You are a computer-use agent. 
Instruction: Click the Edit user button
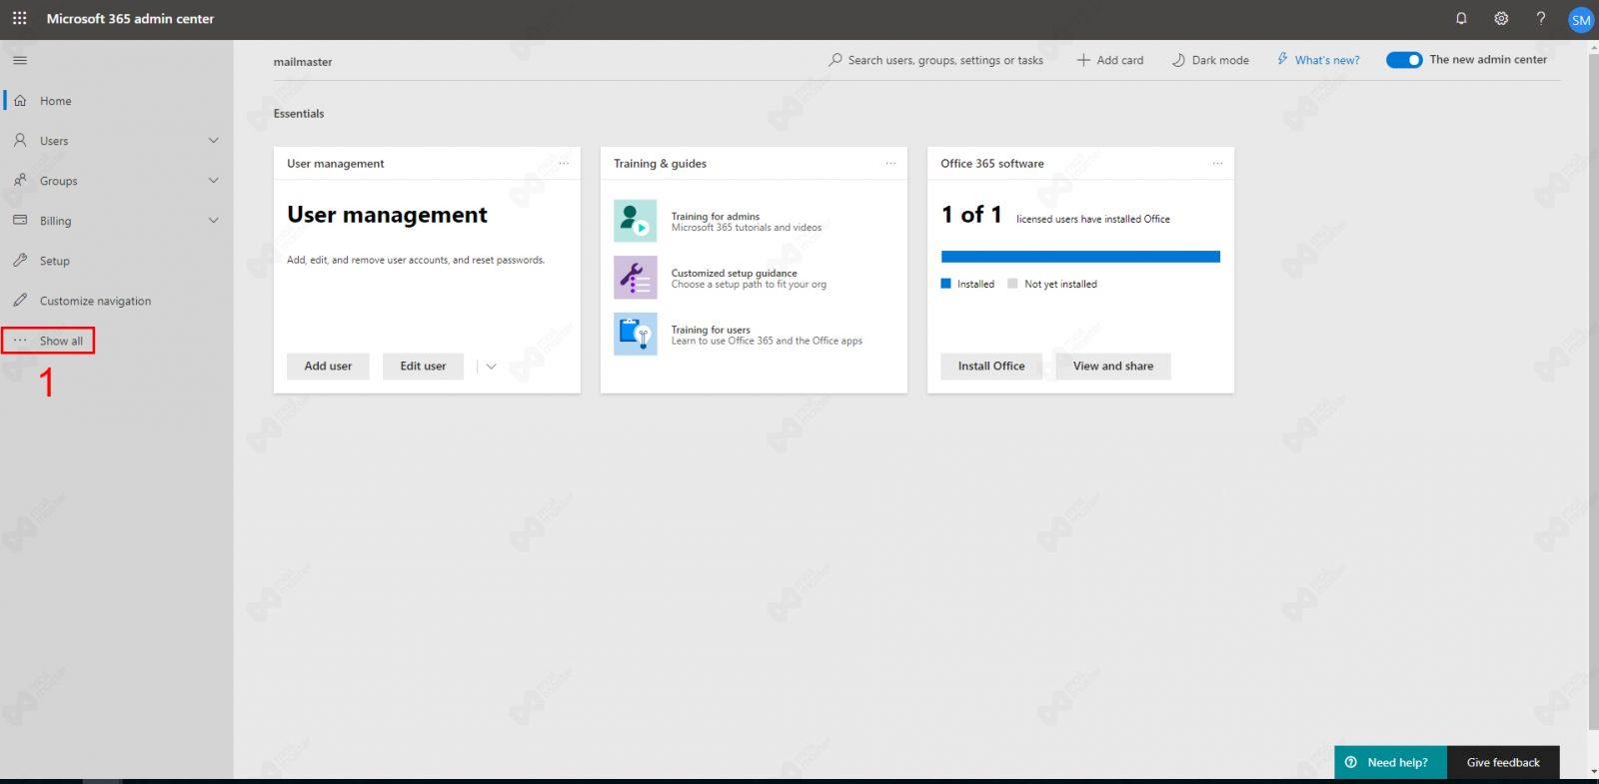[x=423, y=367]
